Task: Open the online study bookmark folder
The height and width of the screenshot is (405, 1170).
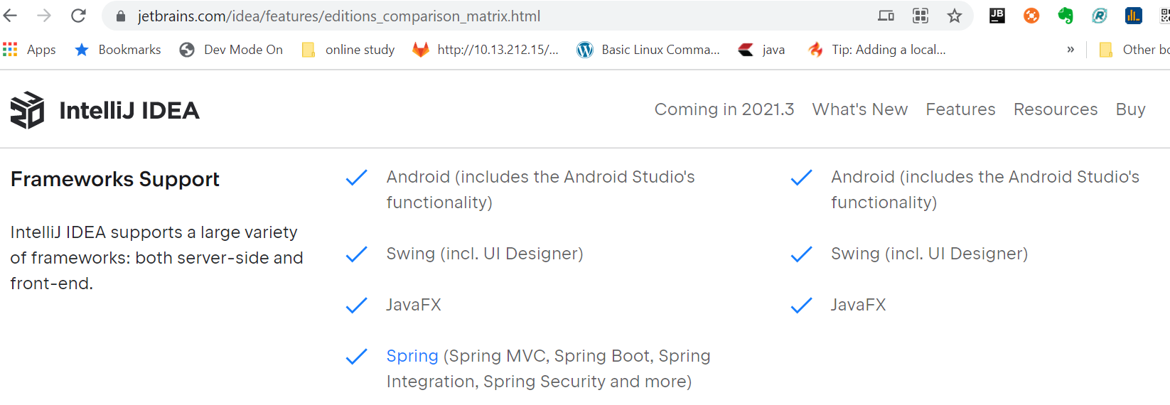Action: (348, 50)
